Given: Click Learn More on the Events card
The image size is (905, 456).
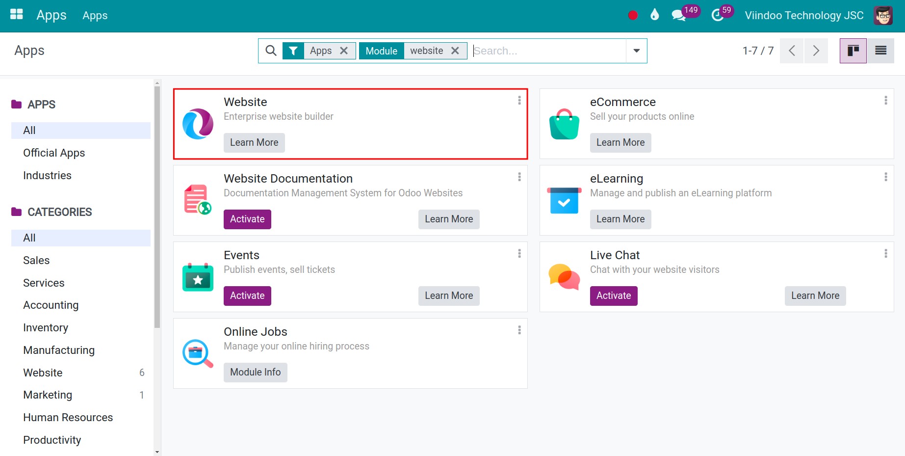Looking at the screenshot, I should [449, 296].
